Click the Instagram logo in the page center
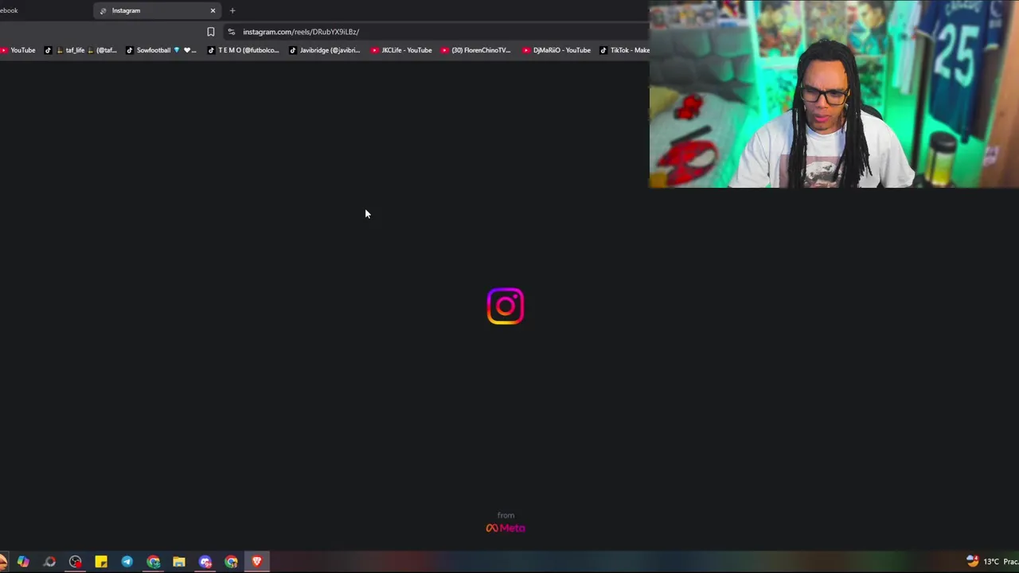Image resolution: width=1019 pixels, height=573 pixels. pyautogui.click(x=506, y=306)
